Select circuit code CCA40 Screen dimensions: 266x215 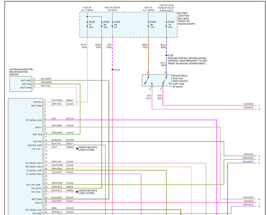(x=70, y=212)
